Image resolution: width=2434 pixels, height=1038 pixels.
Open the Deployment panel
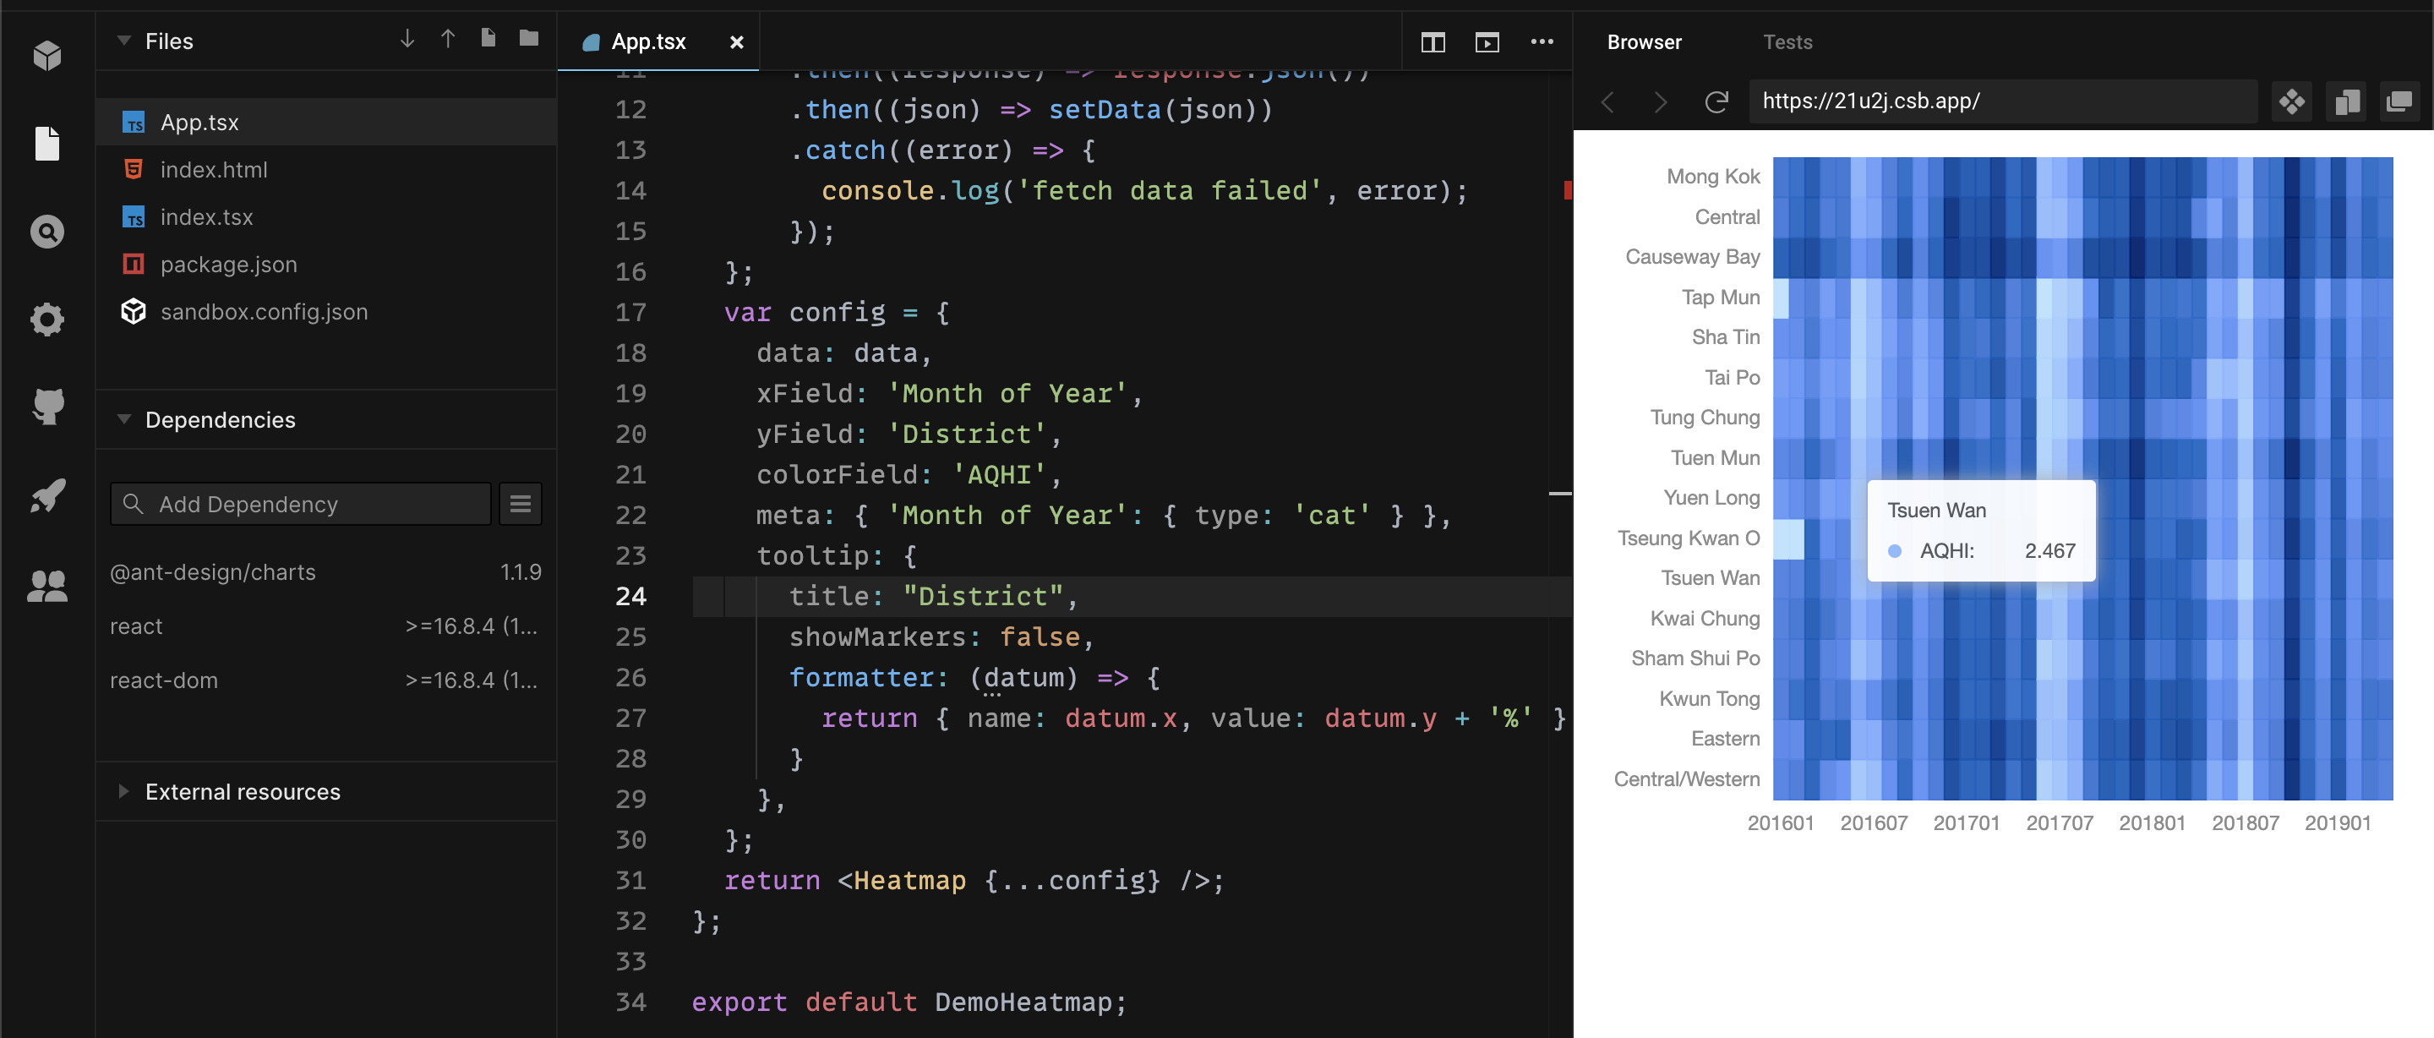tap(47, 494)
